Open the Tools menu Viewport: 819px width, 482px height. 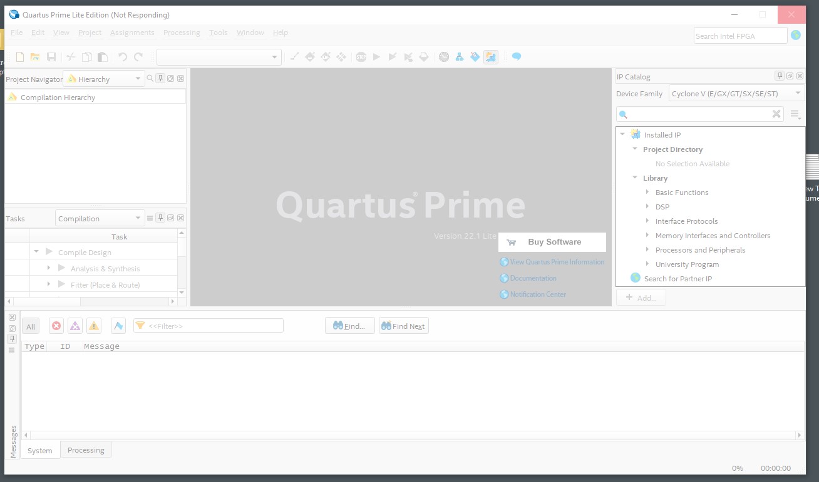218,33
